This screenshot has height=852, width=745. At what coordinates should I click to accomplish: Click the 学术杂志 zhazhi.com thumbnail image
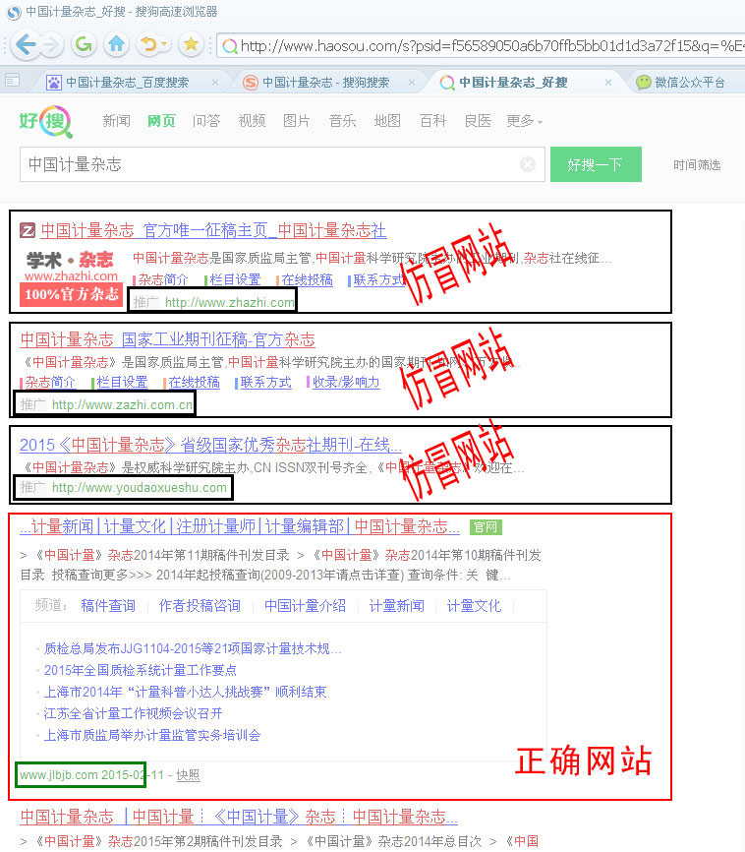(70, 277)
